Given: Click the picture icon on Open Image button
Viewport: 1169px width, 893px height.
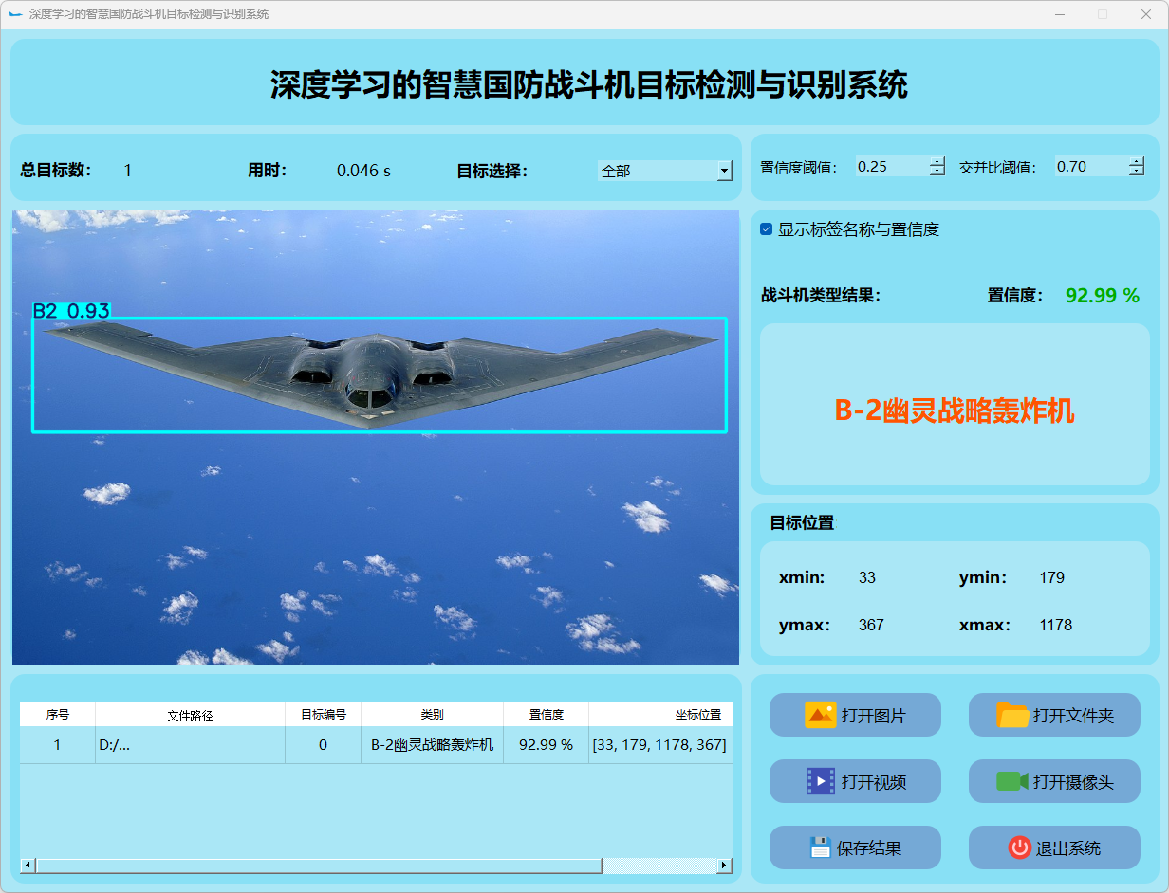Looking at the screenshot, I should pos(820,715).
